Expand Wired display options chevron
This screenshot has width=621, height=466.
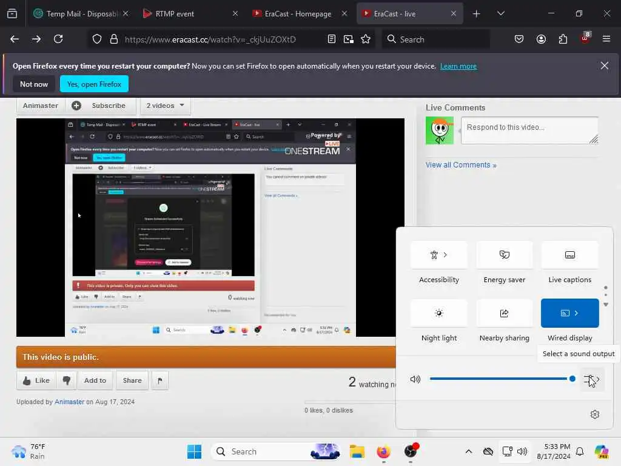pos(576,313)
